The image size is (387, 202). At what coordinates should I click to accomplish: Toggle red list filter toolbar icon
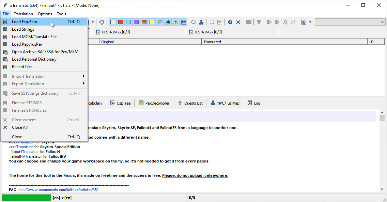121,22
